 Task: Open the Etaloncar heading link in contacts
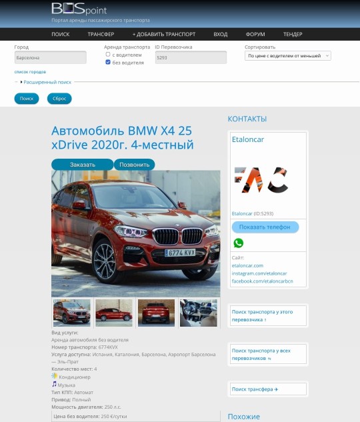pos(248,139)
